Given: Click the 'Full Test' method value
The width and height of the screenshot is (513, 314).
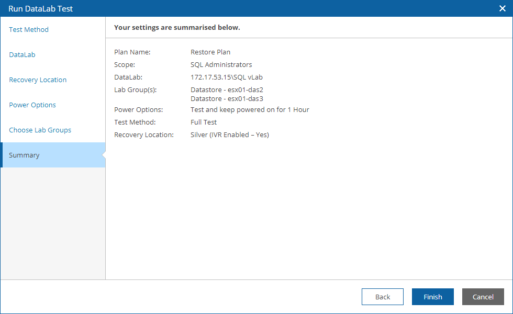Looking at the screenshot, I should click(x=204, y=122).
